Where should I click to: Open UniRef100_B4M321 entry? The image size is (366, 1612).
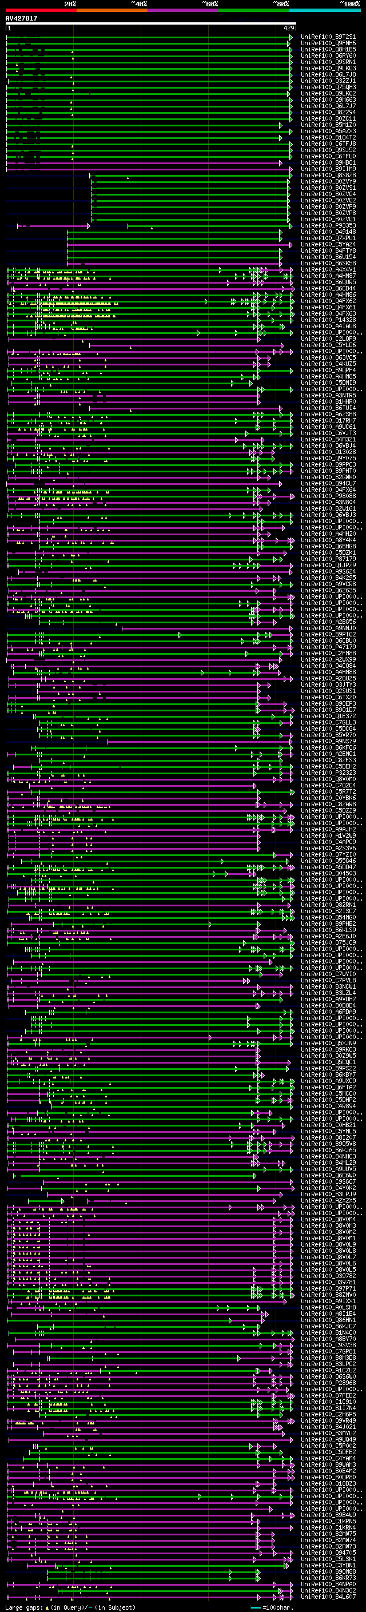click(328, 439)
